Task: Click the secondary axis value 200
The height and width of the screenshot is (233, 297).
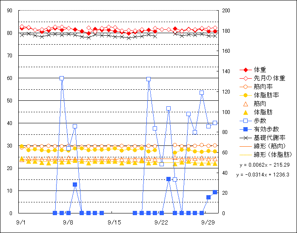Action: point(226,10)
